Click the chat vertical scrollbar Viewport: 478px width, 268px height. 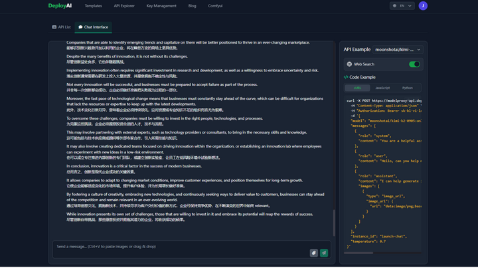click(334, 223)
